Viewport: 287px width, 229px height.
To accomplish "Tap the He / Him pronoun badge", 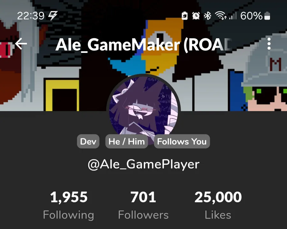I will (x=127, y=141).
